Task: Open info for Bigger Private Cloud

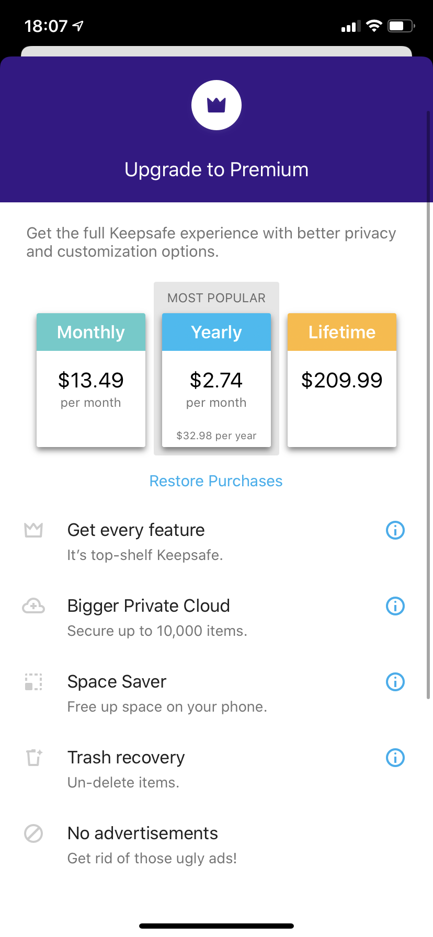Action: tap(395, 606)
